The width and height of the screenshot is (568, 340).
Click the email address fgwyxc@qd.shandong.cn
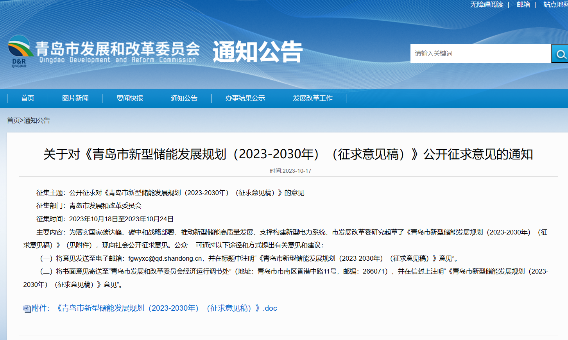pos(165,258)
